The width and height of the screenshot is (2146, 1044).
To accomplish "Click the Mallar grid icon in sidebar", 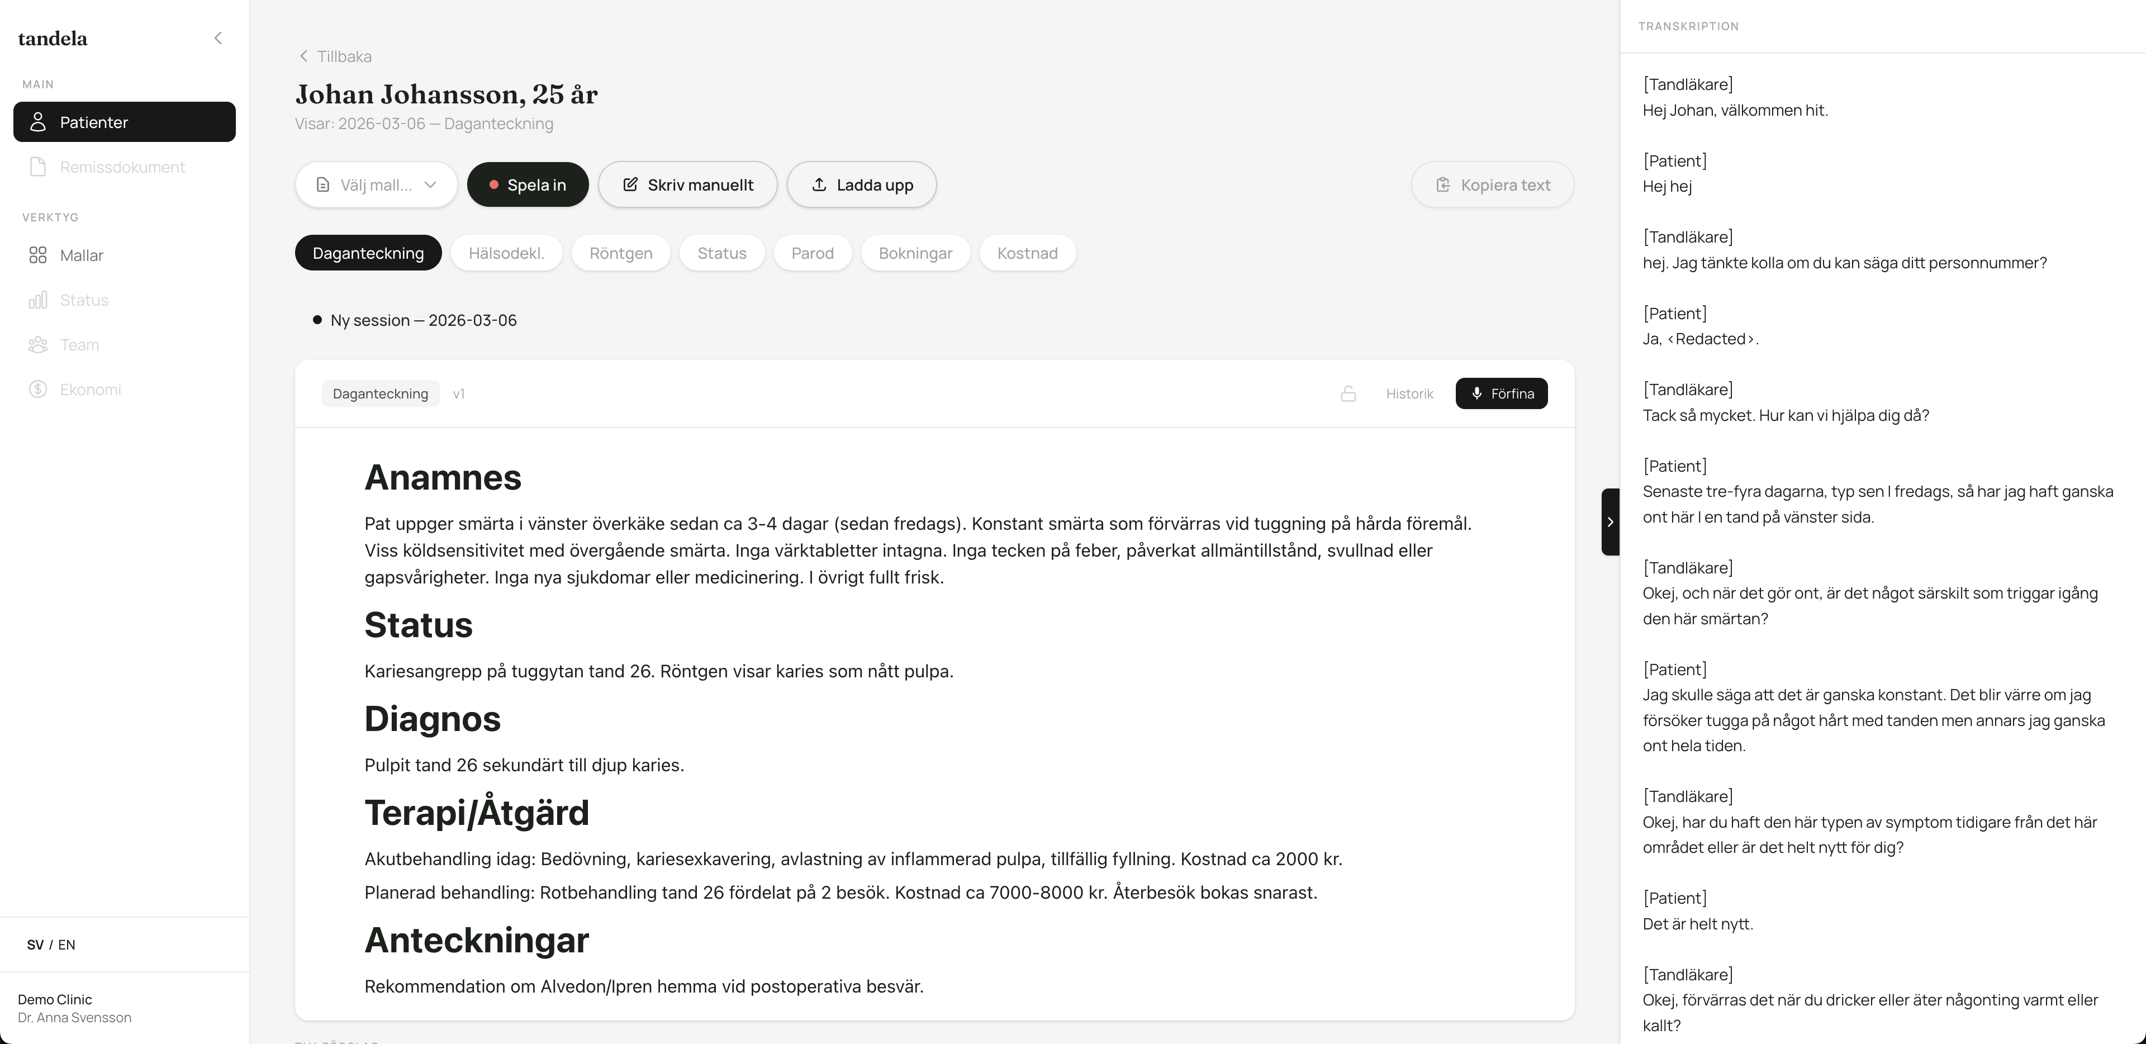I will 37,256.
